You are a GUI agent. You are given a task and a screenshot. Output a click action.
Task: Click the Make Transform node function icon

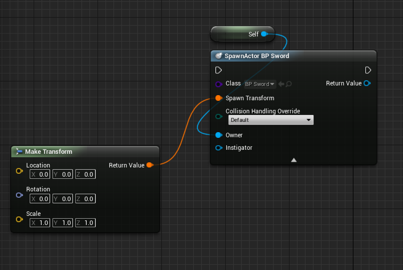coord(19,152)
